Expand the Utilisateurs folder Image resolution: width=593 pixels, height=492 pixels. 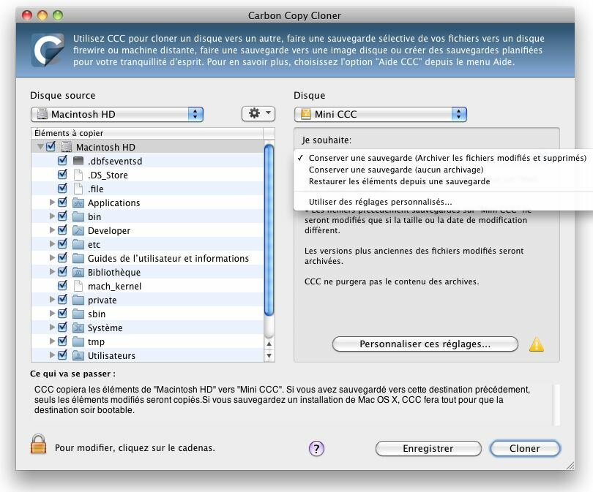[52, 355]
